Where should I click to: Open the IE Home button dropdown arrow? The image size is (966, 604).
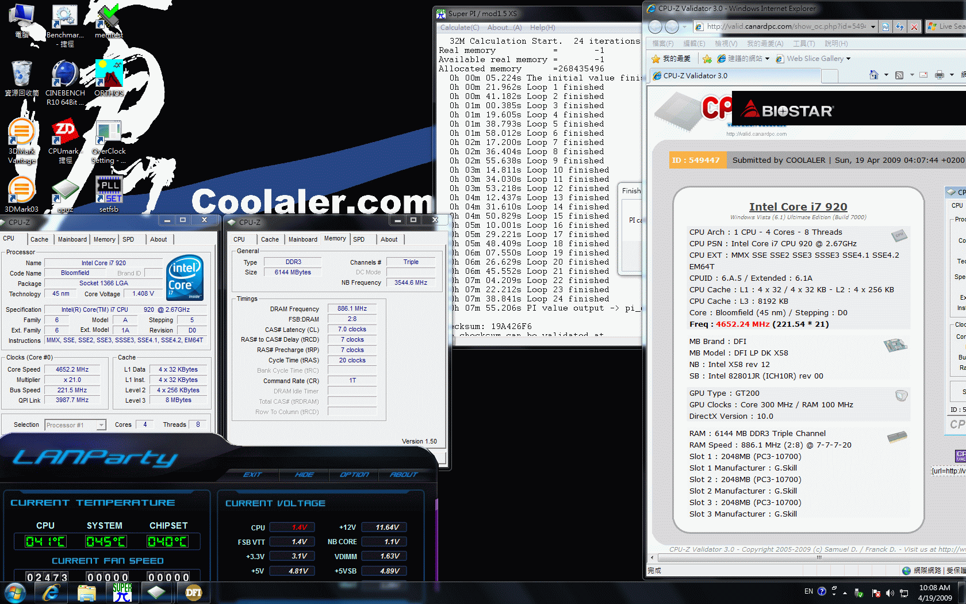tap(886, 75)
